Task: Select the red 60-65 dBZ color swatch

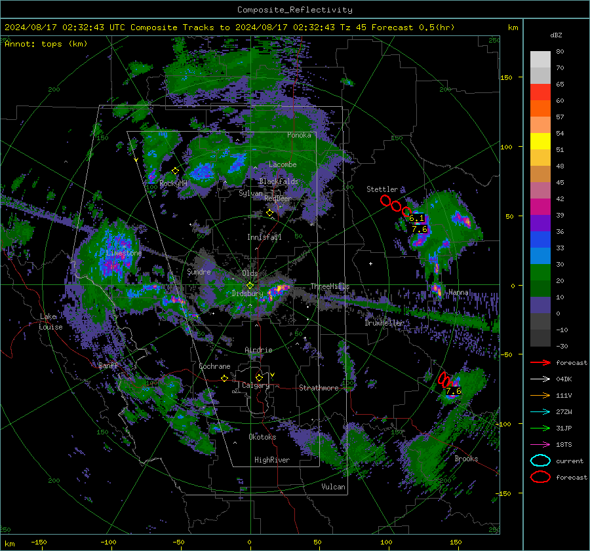Action: click(x=540, y=92)
